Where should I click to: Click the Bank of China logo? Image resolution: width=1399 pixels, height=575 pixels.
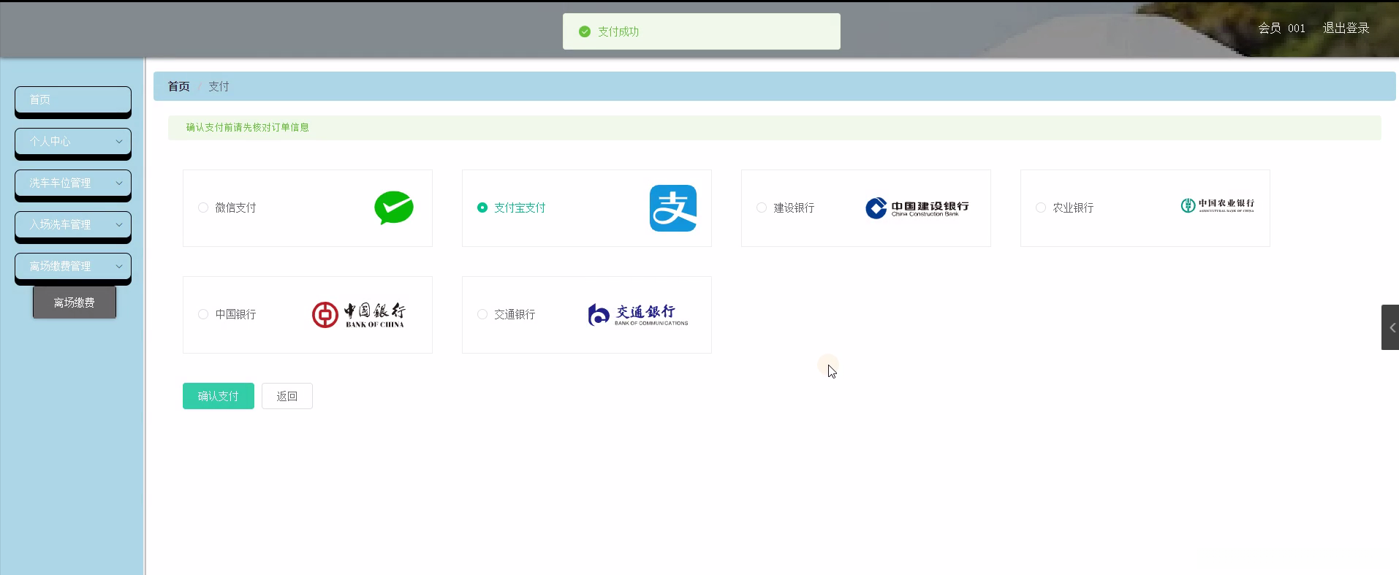click(358, 315)
